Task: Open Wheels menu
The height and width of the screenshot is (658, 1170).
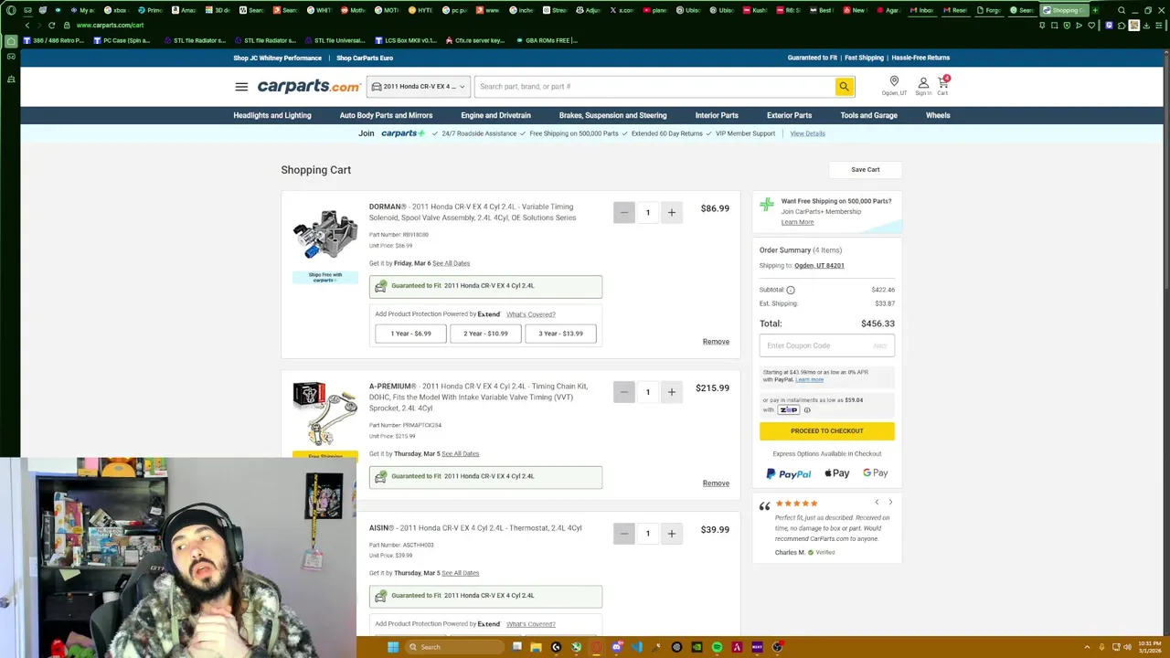Action: coord(938,116)
